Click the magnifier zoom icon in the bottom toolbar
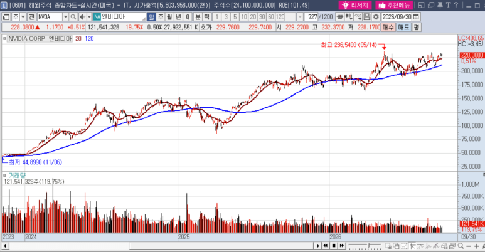 (461, 246)
